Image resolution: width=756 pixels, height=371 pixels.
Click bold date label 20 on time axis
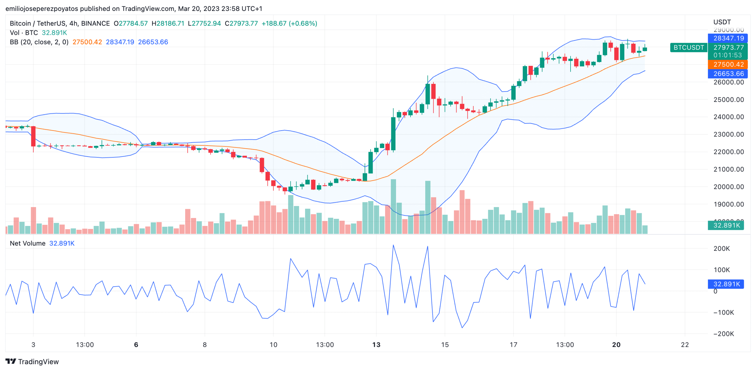616,344
